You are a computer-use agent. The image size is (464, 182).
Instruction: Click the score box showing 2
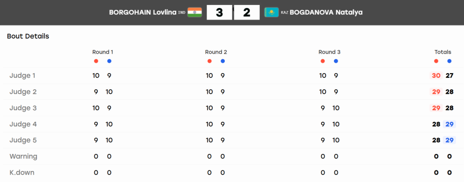247,13
